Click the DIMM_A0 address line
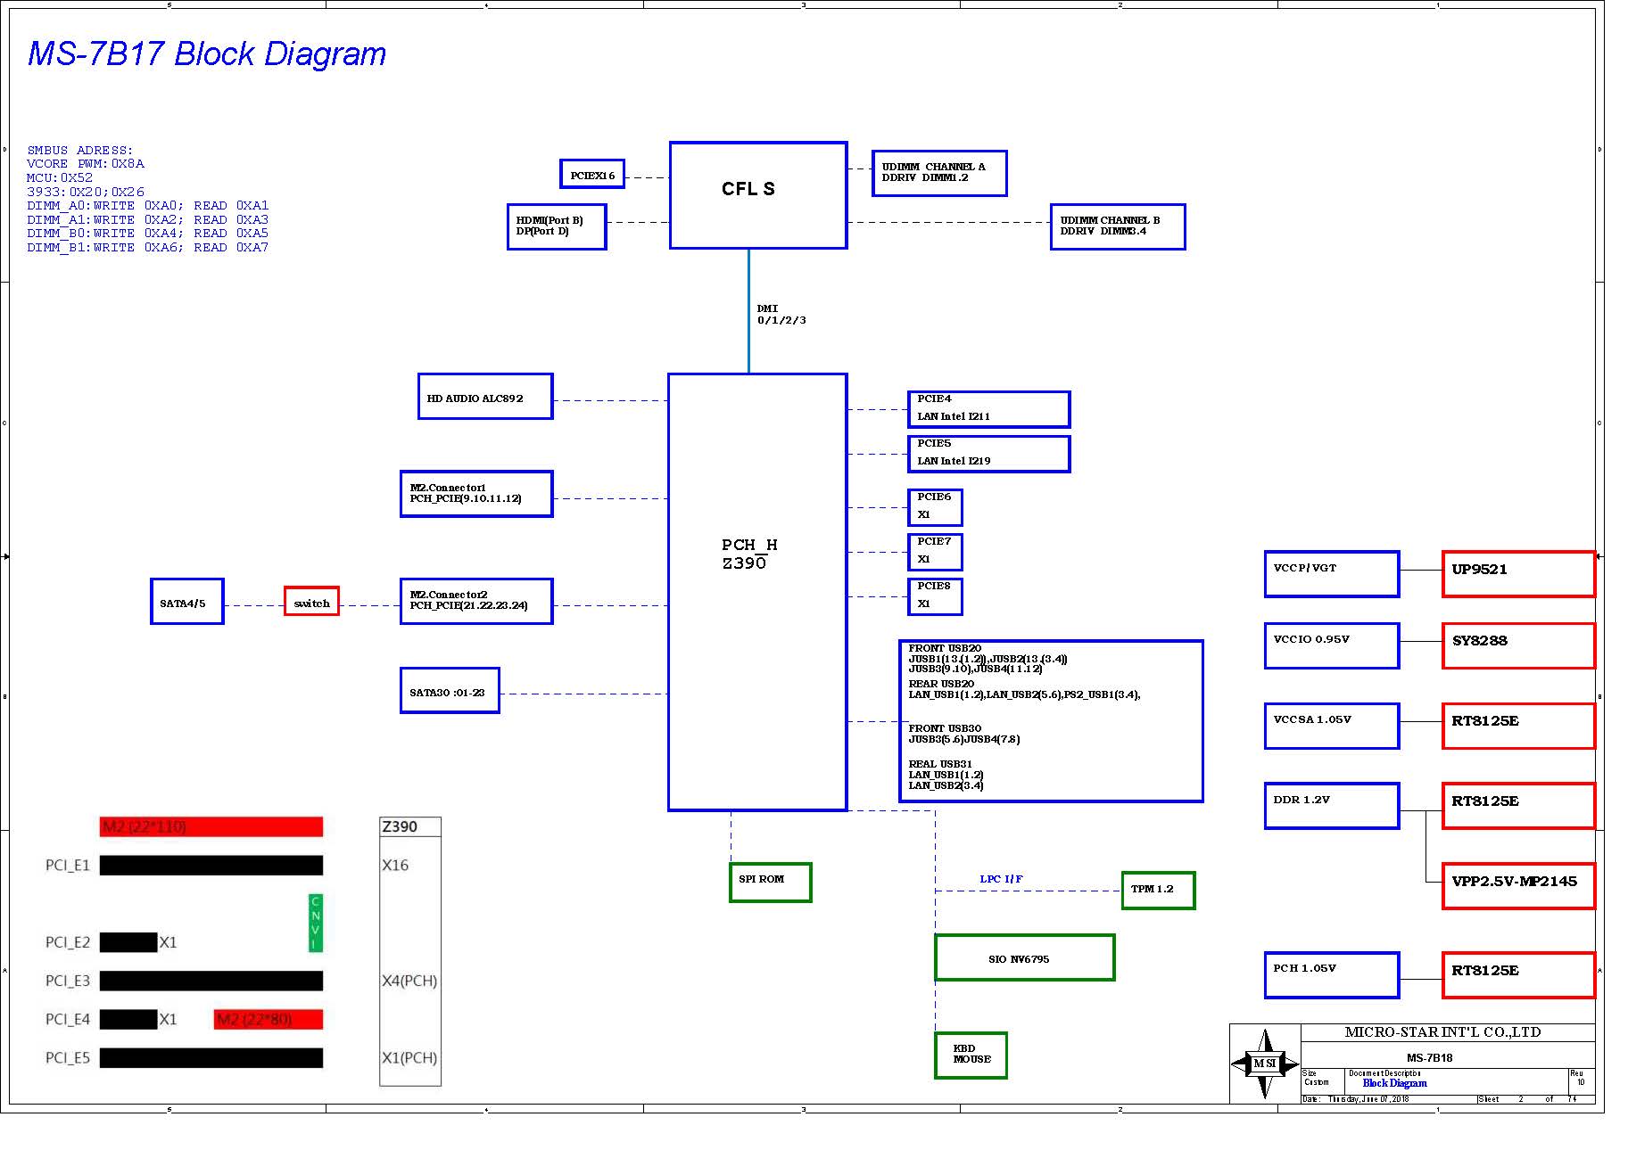This screenshot has width=1628, height=1150. pyautogui.click(x=148, y=206)
